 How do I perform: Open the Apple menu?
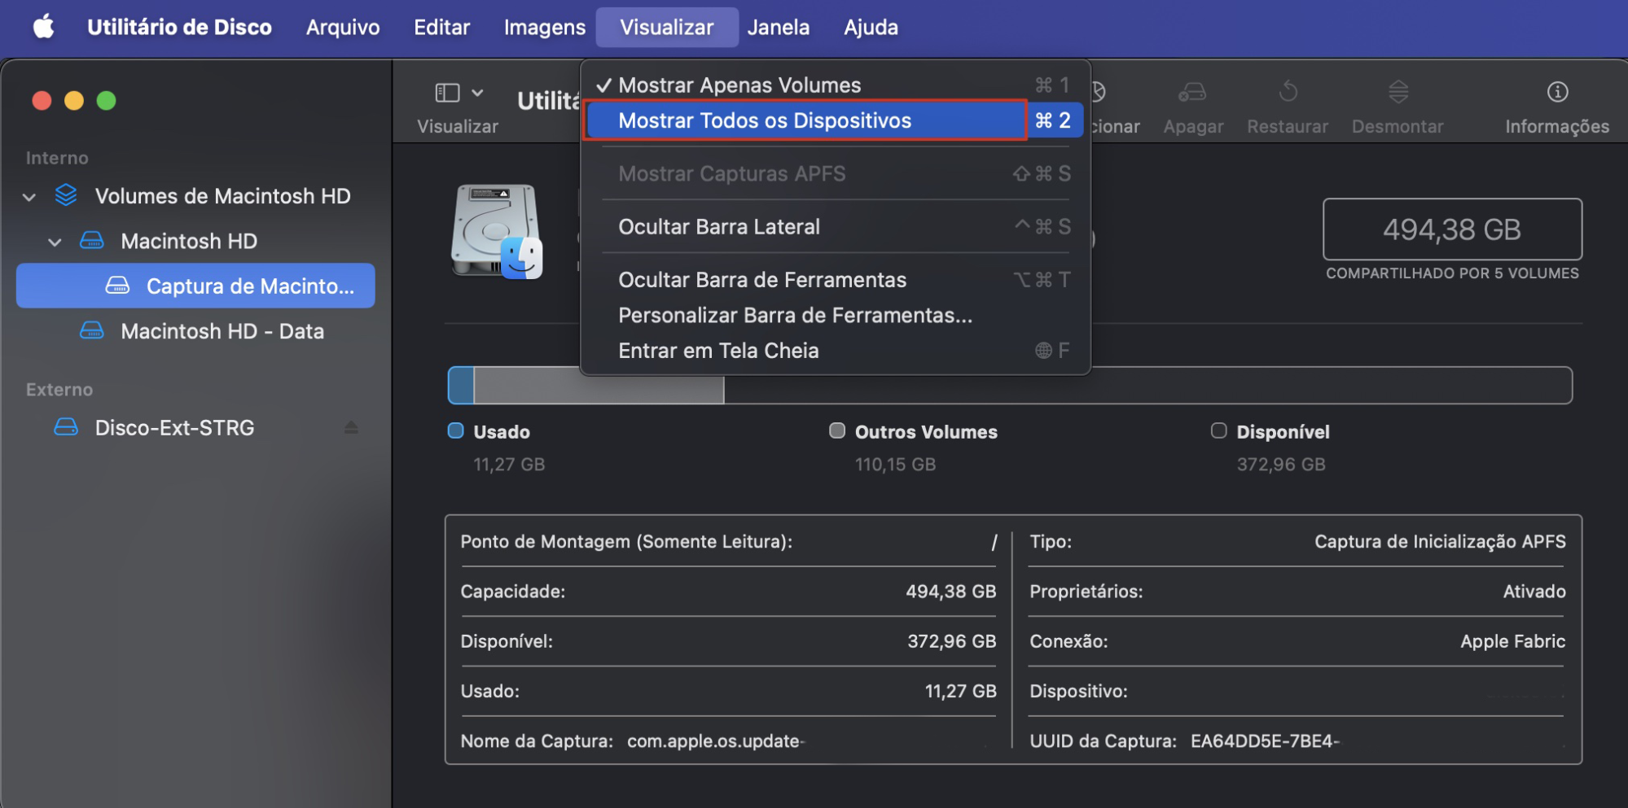(44, 27)
